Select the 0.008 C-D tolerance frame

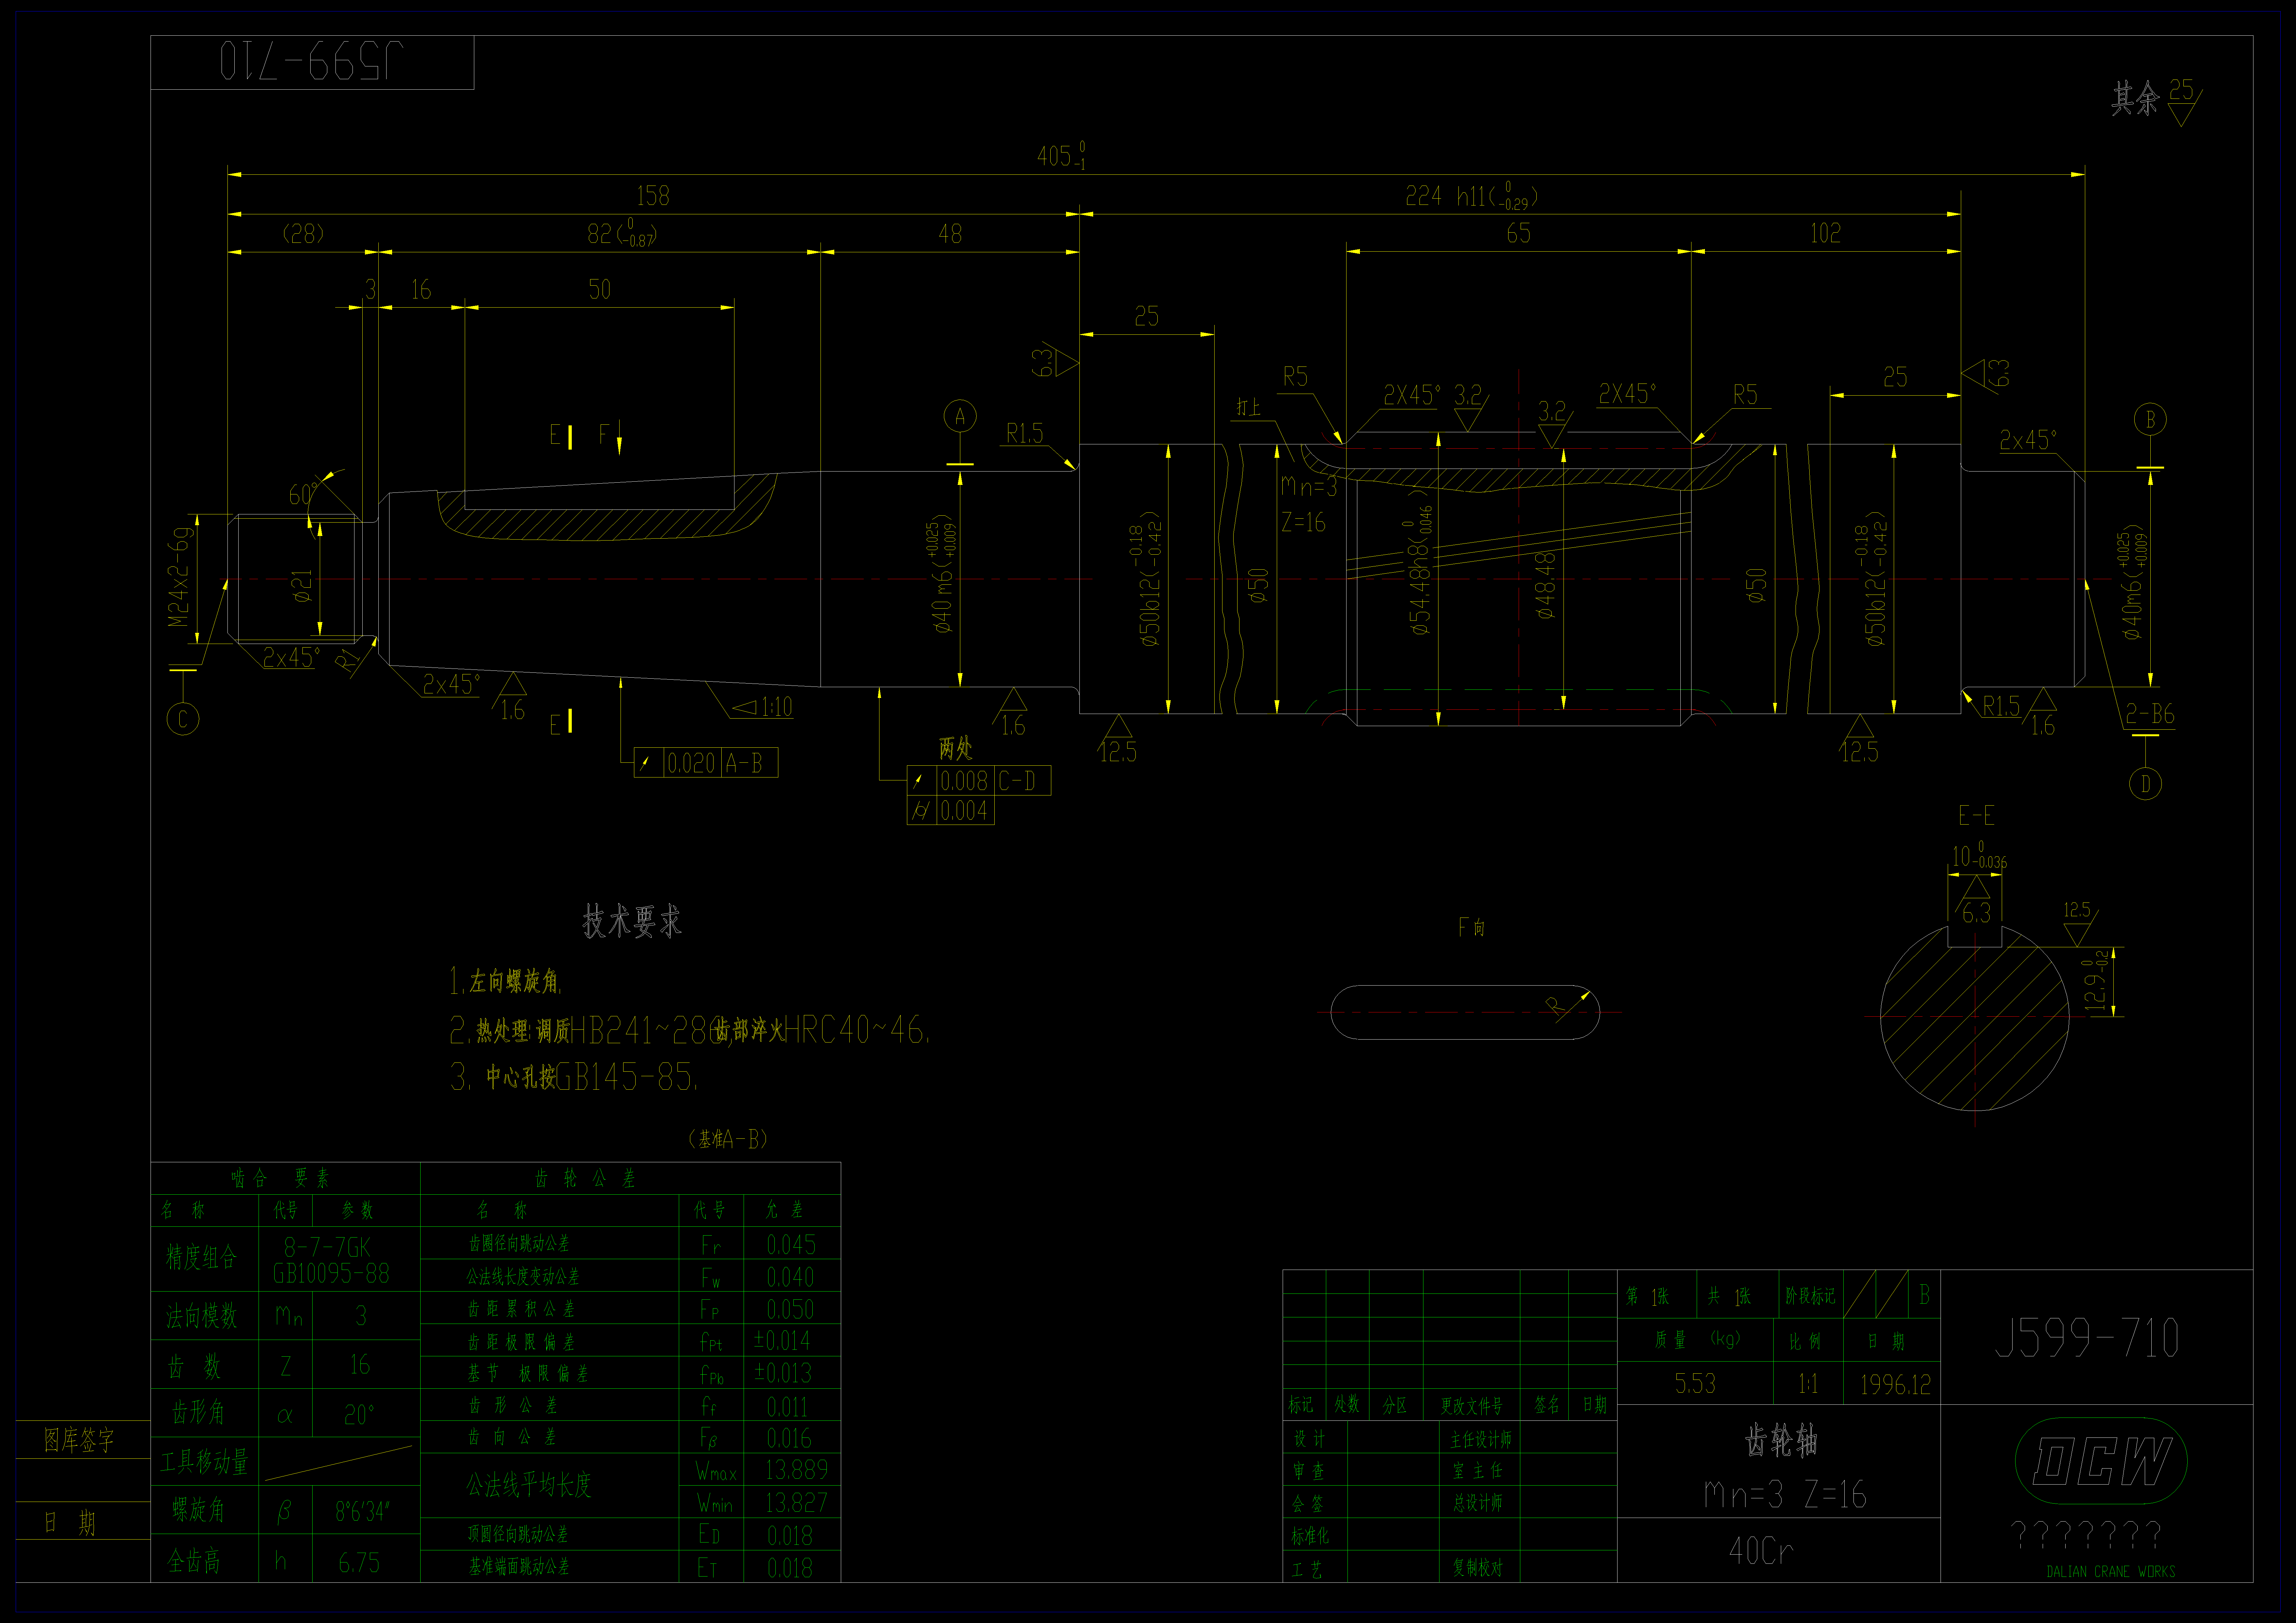[x=979, y=781]
